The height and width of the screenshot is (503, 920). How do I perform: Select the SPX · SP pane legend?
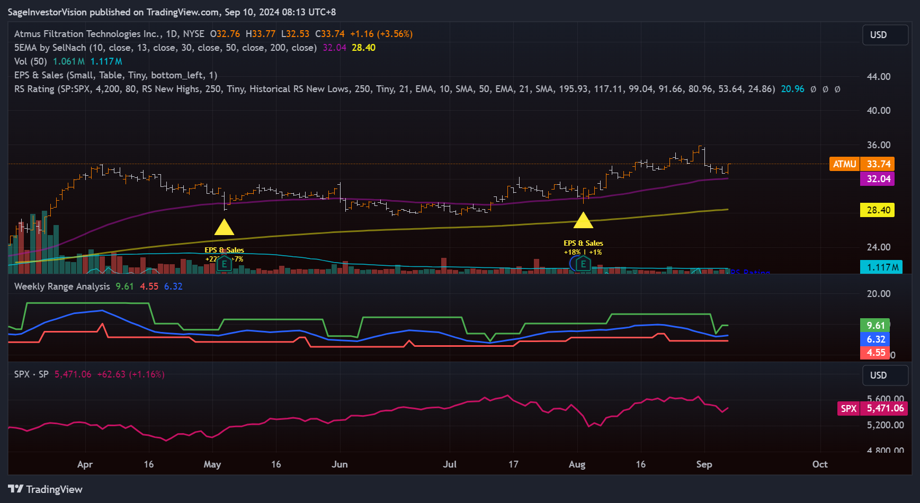[x=31, y=374]
